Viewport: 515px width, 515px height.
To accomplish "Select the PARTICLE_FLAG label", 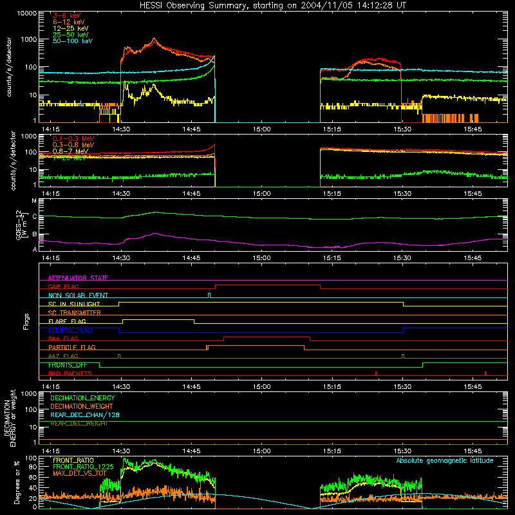I will [x=72, y=347].
